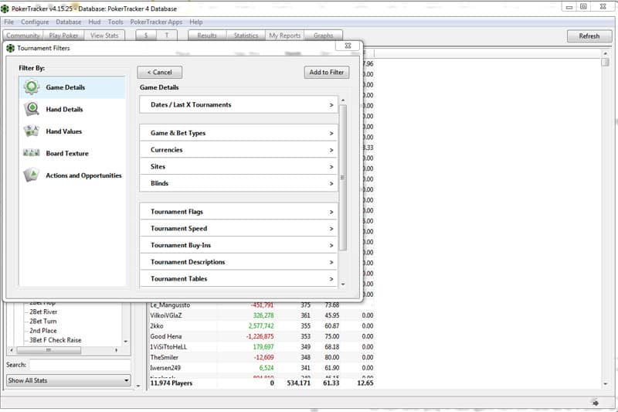Expand Tournament Speed filter row

pyautogui.click(x=239, y=229)
